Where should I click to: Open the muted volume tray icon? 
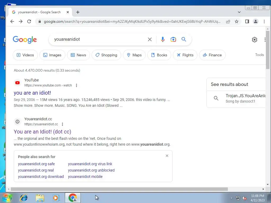[x=244, y=198]
